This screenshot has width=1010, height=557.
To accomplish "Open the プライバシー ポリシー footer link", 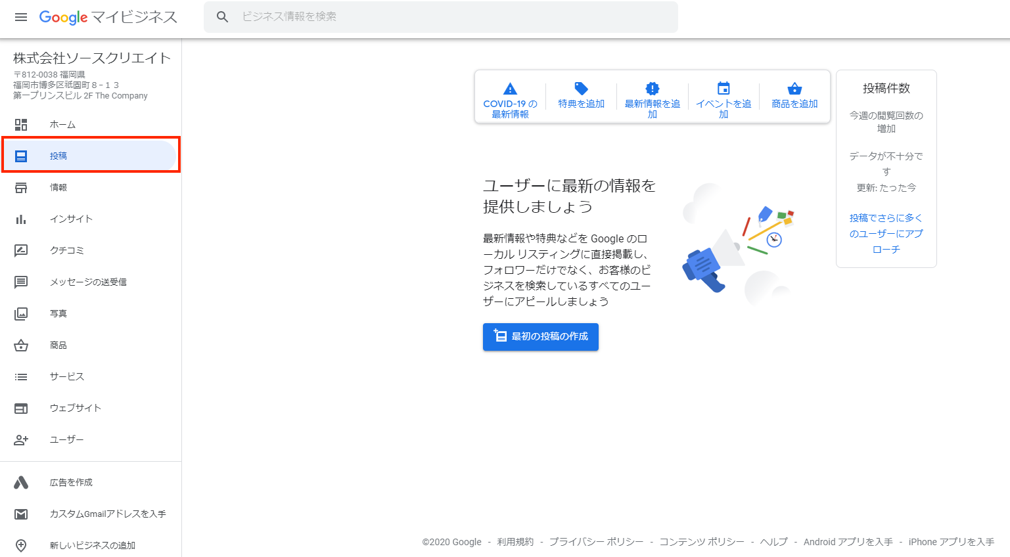I will [x=596, y=542].
